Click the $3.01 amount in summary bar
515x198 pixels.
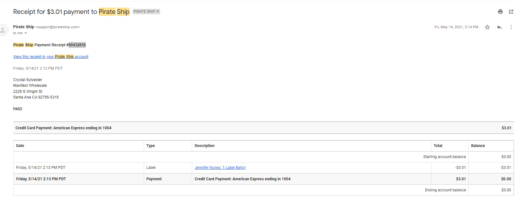506,128
